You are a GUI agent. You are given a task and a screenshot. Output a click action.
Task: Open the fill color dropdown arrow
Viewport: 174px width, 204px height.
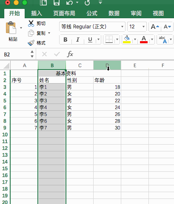[x=135, y=39]
